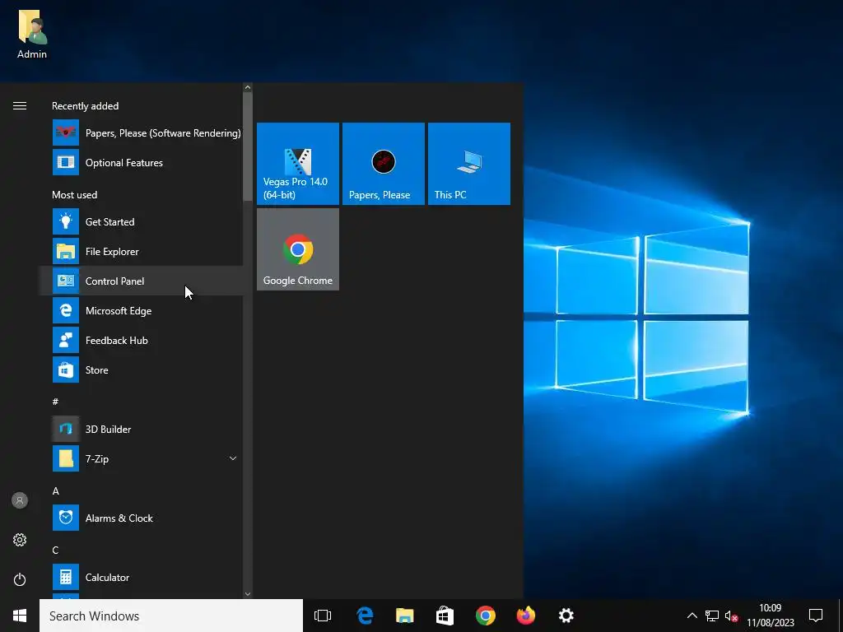Expand the Start menu hamburger button

20,106
